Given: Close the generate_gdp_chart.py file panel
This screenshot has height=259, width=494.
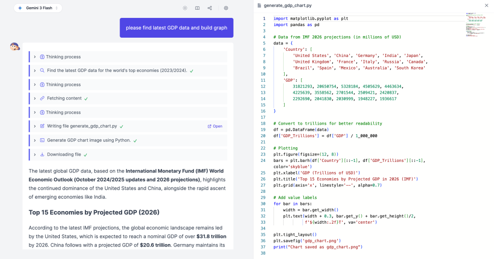Looking at the screenshot, I should [x=486, y=5].
